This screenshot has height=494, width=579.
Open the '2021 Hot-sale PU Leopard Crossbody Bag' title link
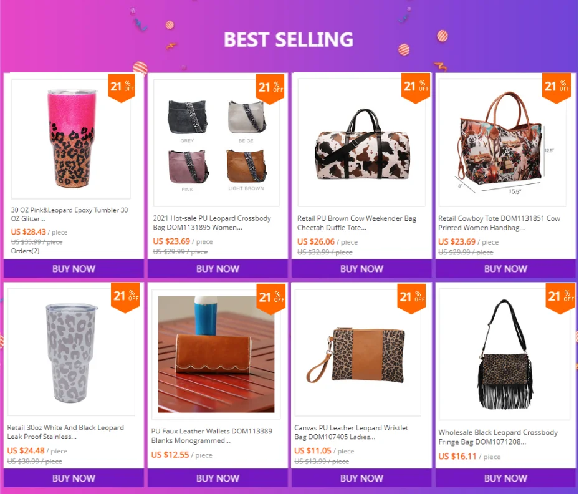point(212,223)
